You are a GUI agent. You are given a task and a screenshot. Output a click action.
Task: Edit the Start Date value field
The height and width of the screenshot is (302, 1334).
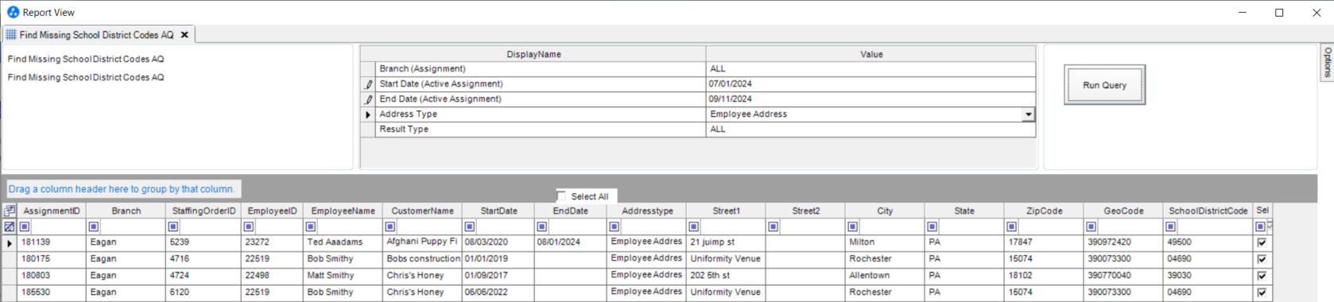871,83
